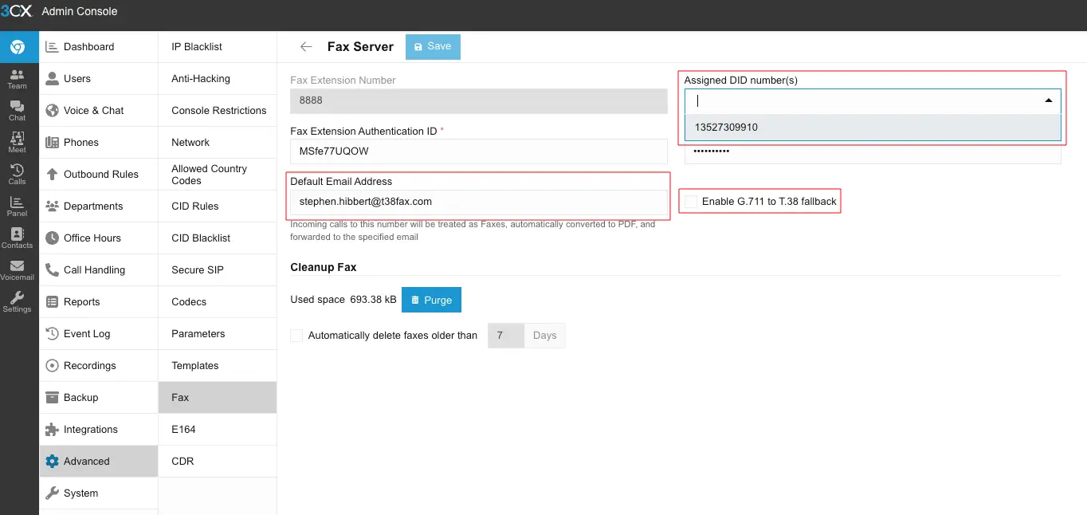The width and height of the screenshot is (1087, 515).
Task: Open the Panel icon in left rail
Action: pyautogui.click(x=17, y=206)
